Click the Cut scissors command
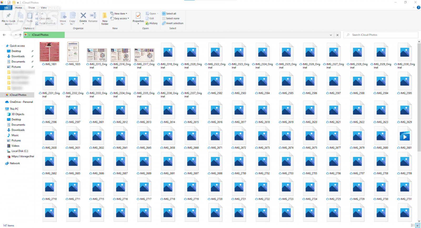The image size is (421, 228). (x=39, y=14)
